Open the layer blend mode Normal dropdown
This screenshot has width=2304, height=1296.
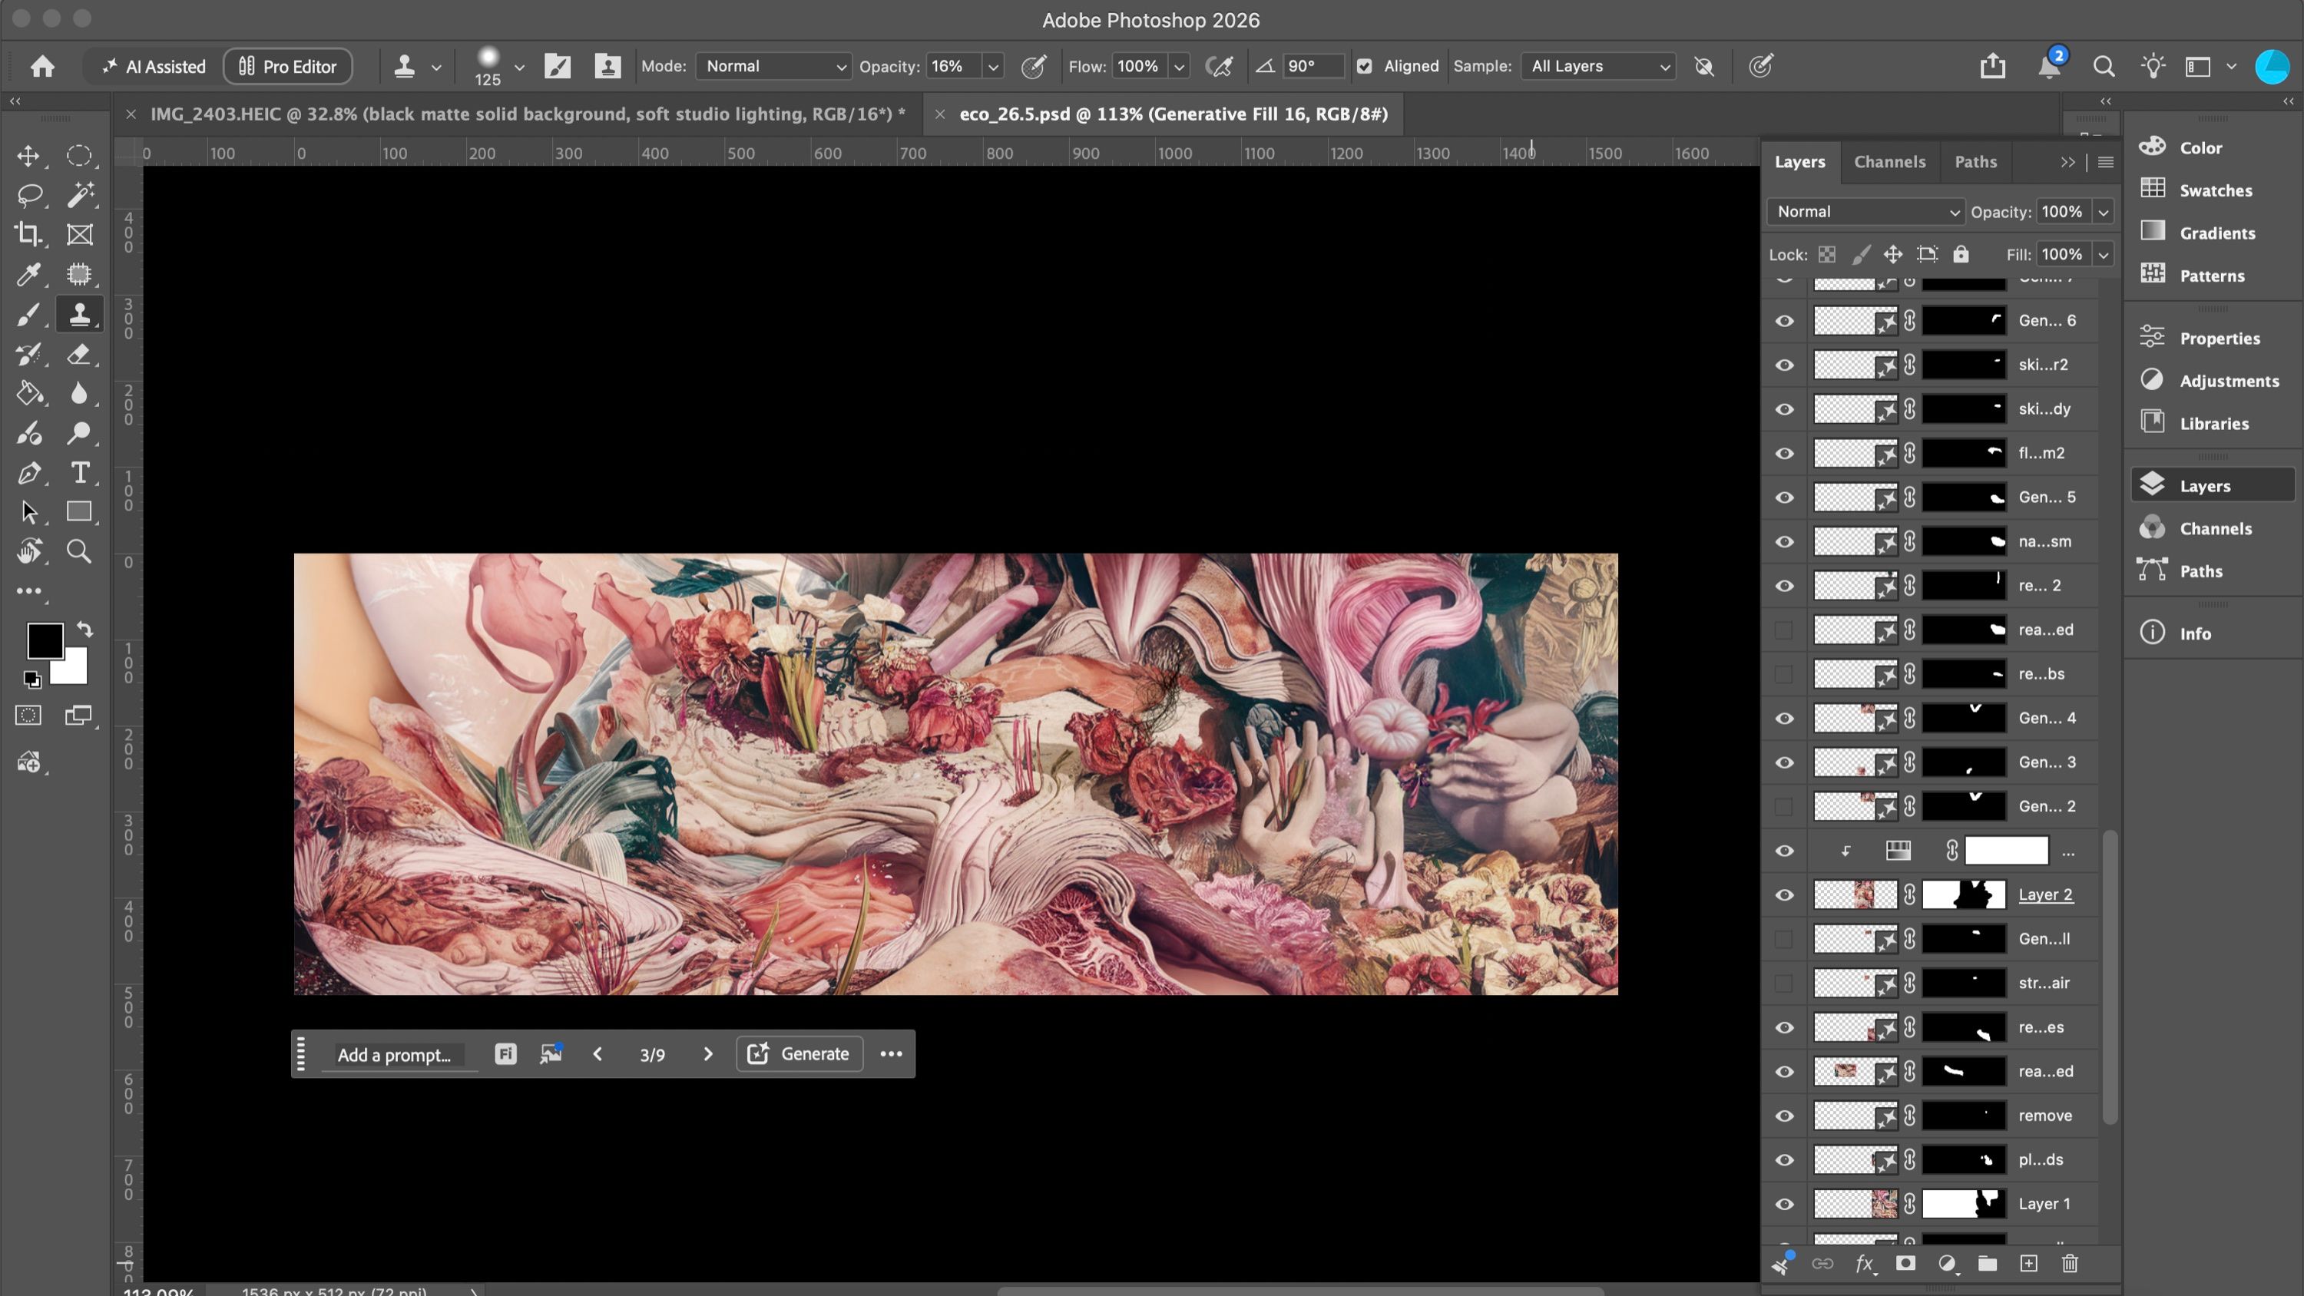(x=1865, y=212)
